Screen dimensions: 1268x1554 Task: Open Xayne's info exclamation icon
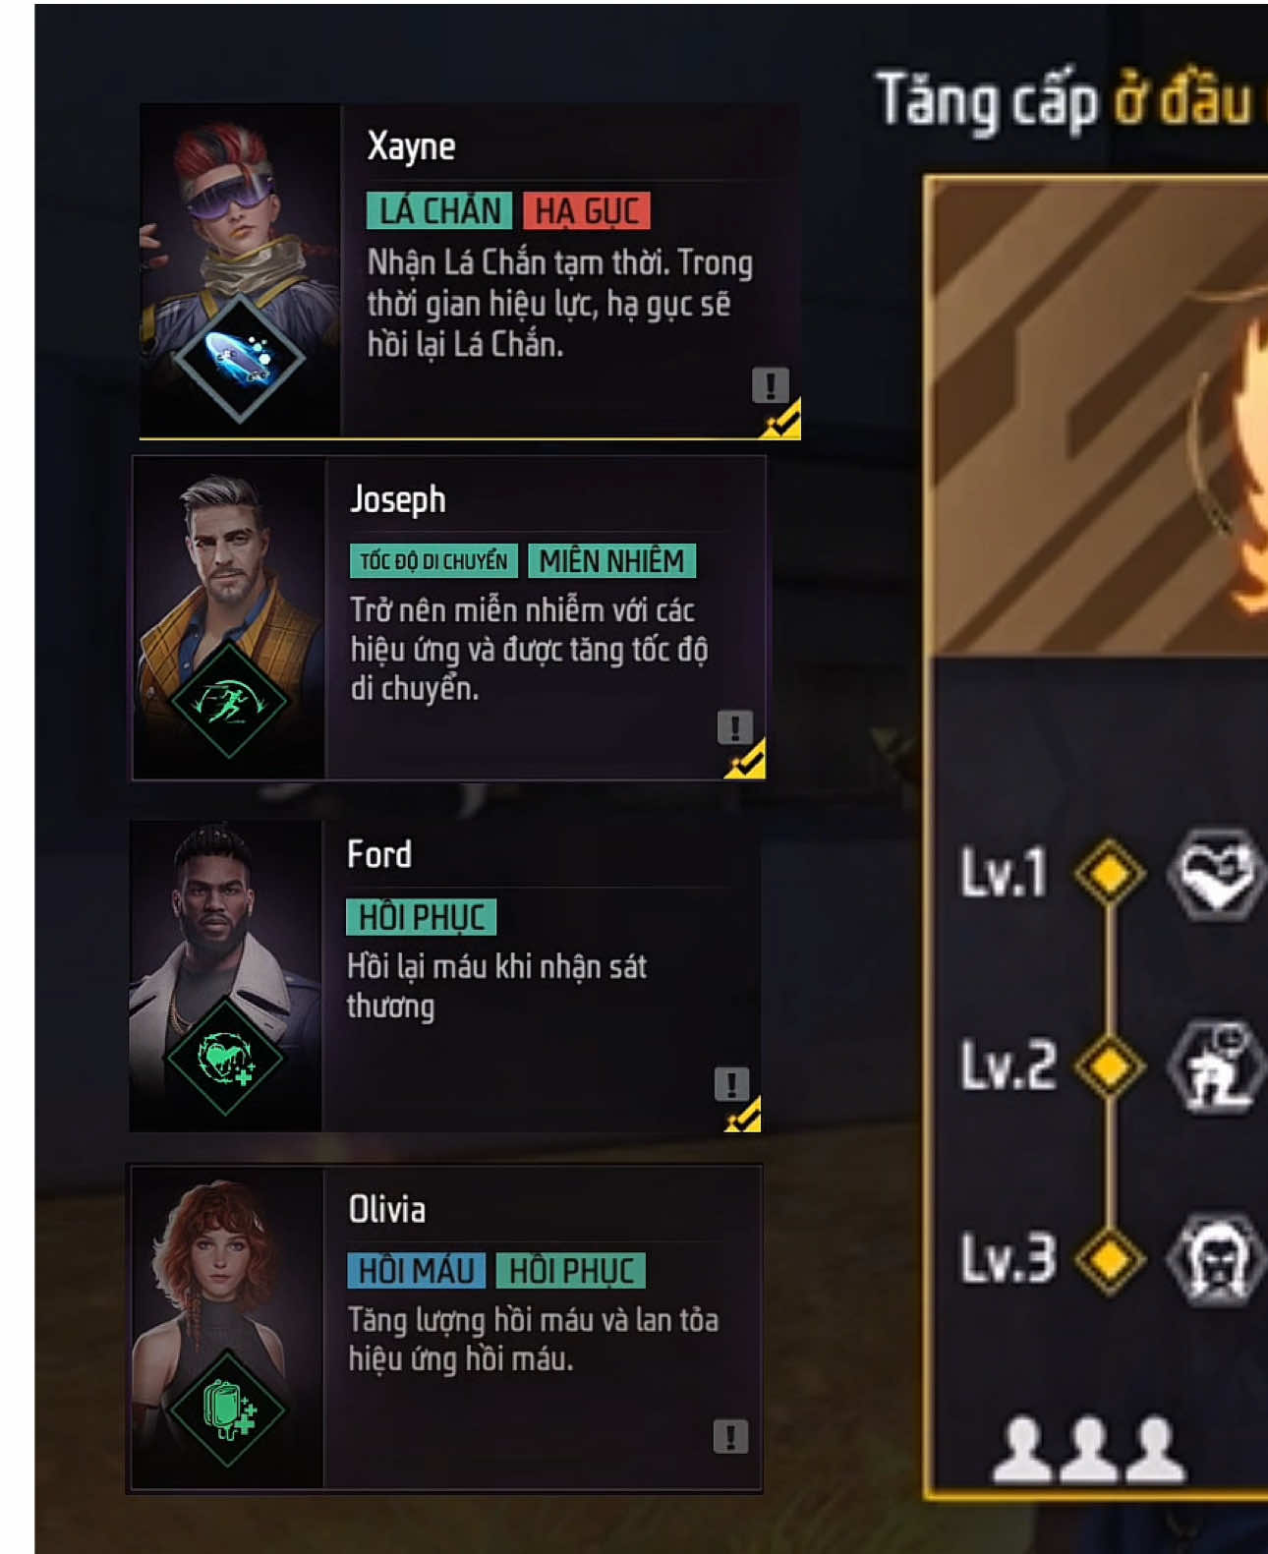pos(771,385)
